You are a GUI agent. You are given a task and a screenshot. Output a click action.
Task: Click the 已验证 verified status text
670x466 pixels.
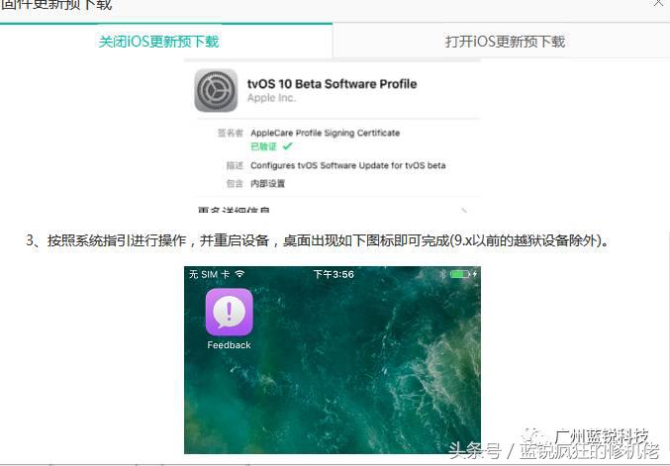pos(263,146)
